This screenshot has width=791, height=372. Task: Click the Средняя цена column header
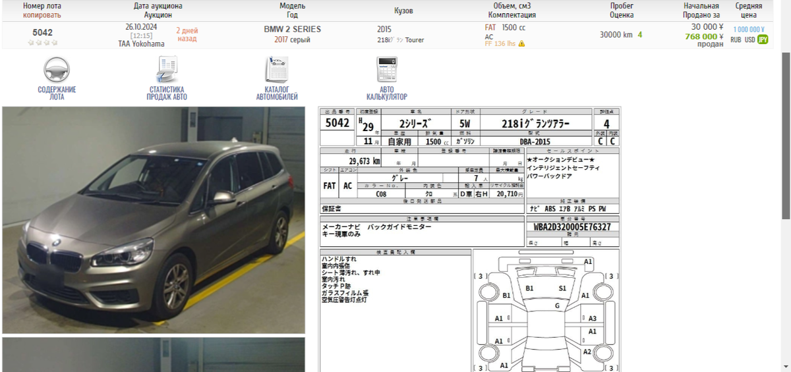coord(749,10)
